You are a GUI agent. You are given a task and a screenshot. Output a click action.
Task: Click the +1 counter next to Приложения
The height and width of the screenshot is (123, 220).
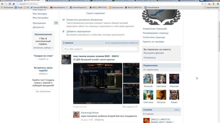56,23
